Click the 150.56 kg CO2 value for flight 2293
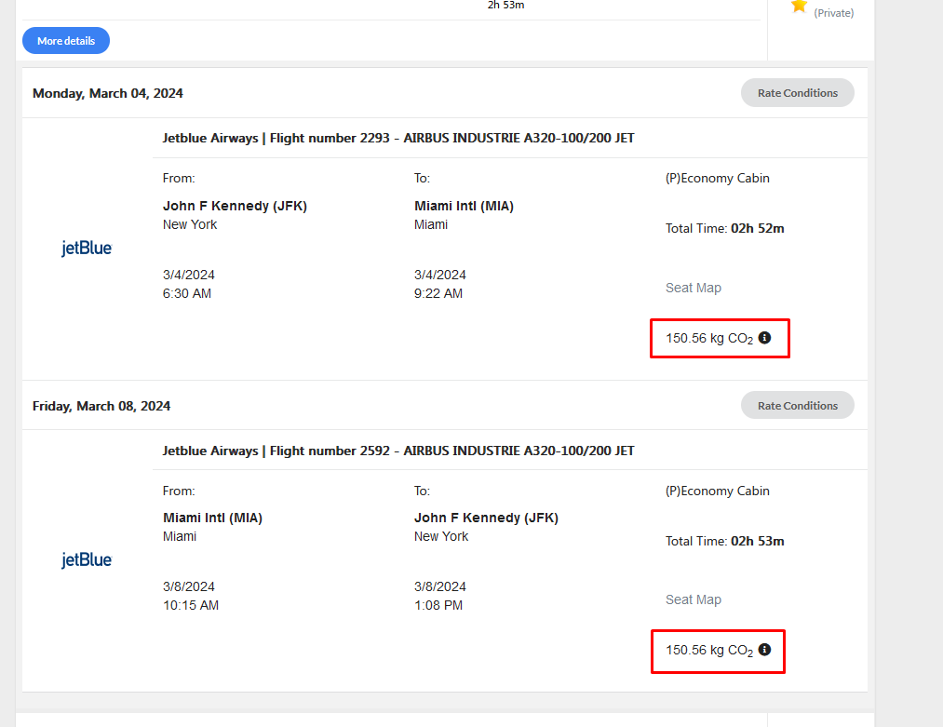 click(x=709, y=339)
